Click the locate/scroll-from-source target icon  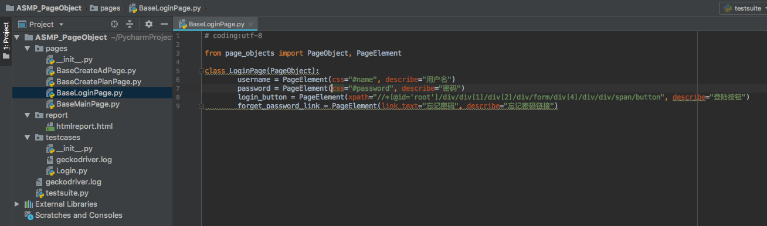(114, 24)
